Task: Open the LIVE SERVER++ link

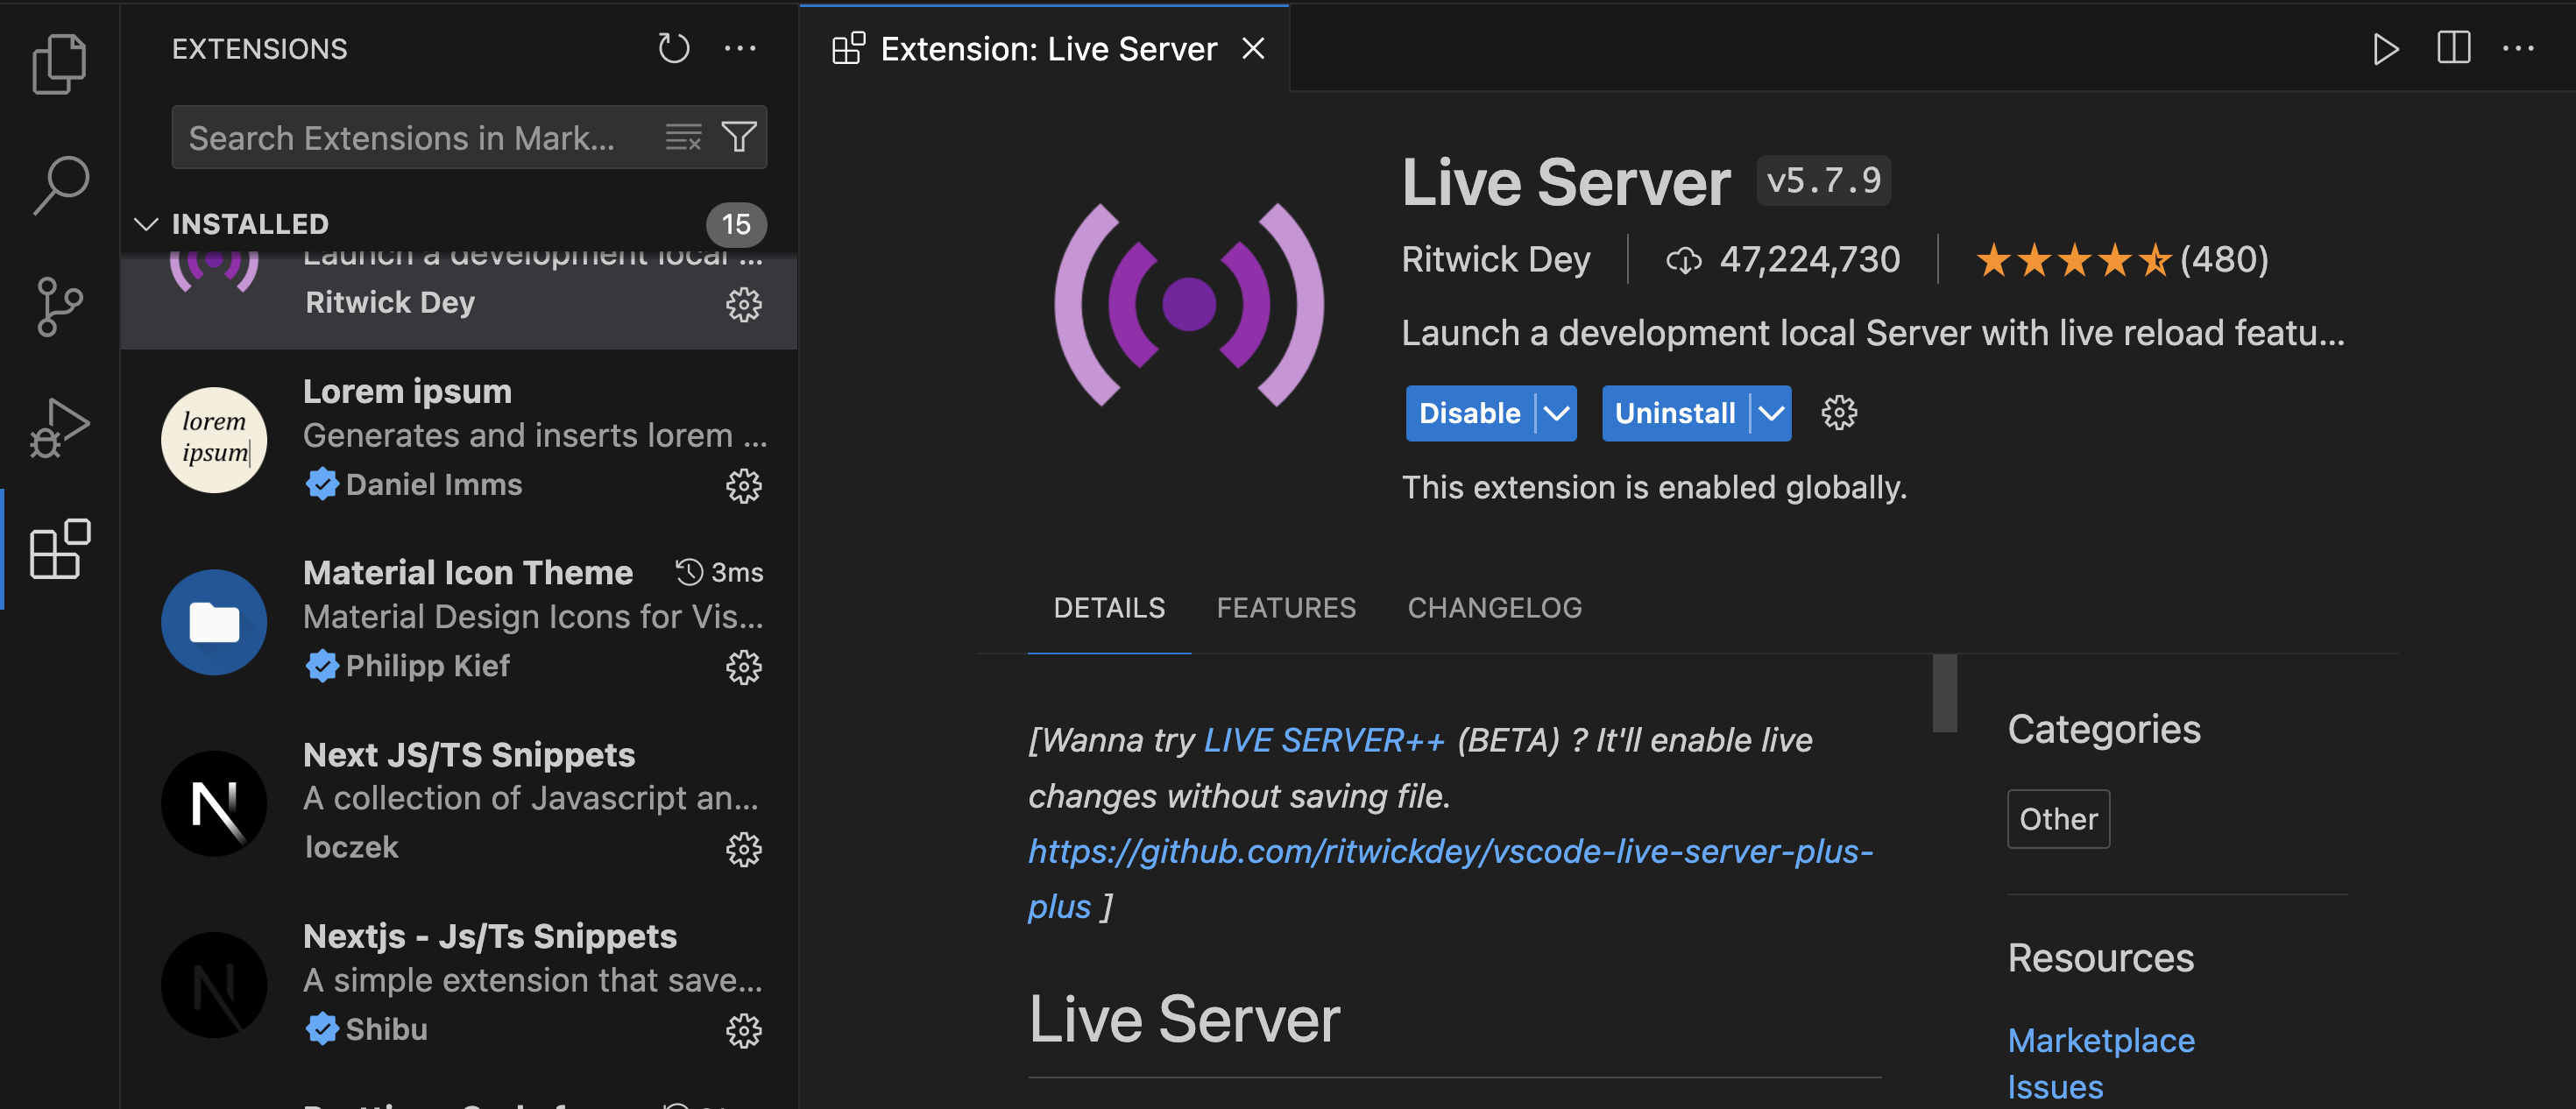Action: 1323,740
